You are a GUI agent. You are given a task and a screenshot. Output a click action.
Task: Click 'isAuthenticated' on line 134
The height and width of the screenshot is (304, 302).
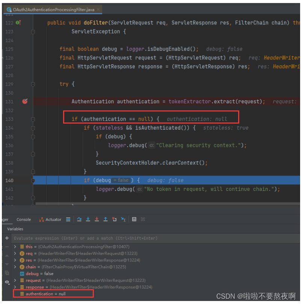point(158,128)
